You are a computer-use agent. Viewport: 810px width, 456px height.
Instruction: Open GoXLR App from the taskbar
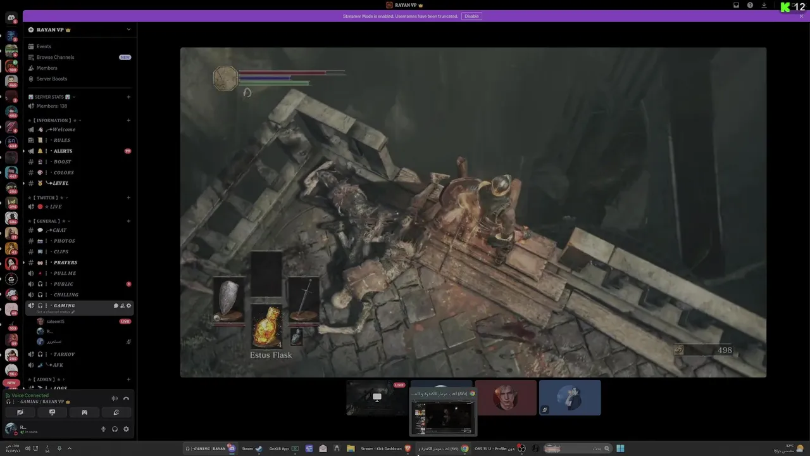284,448
